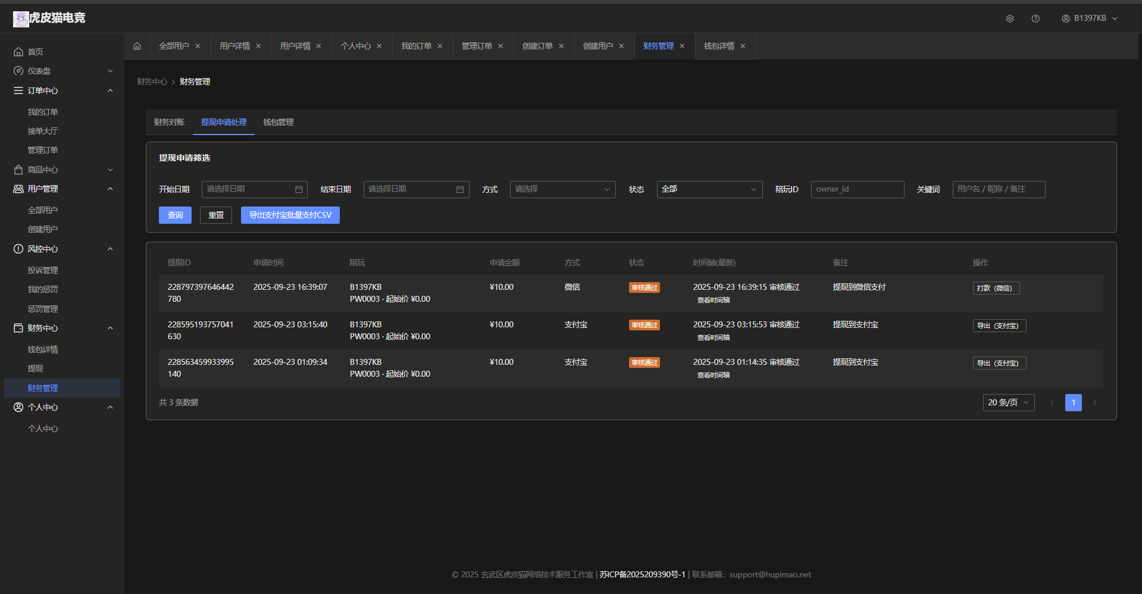This screenshot has width=1142, height=594.
Task: Close the 全部用户 tab
Action: [198, 46]
